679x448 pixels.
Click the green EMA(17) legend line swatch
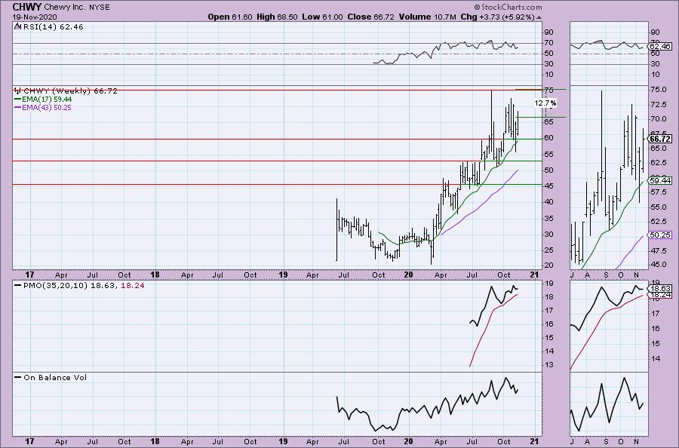pos(18,99)
